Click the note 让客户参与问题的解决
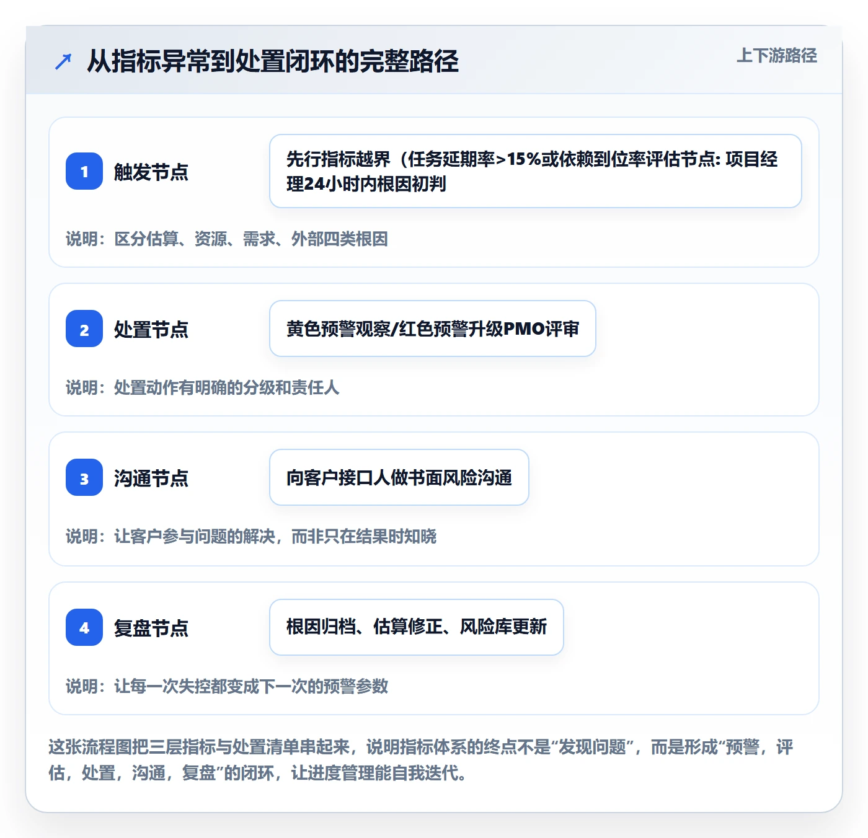Screen dimensions: 868x838 [251, 536]
